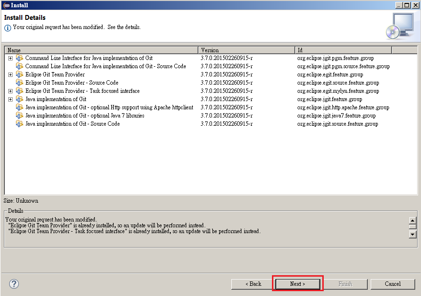
Task: Click icon of Eclipse Git Team Provider - Source Code
Action: click(x=19, y=83)
